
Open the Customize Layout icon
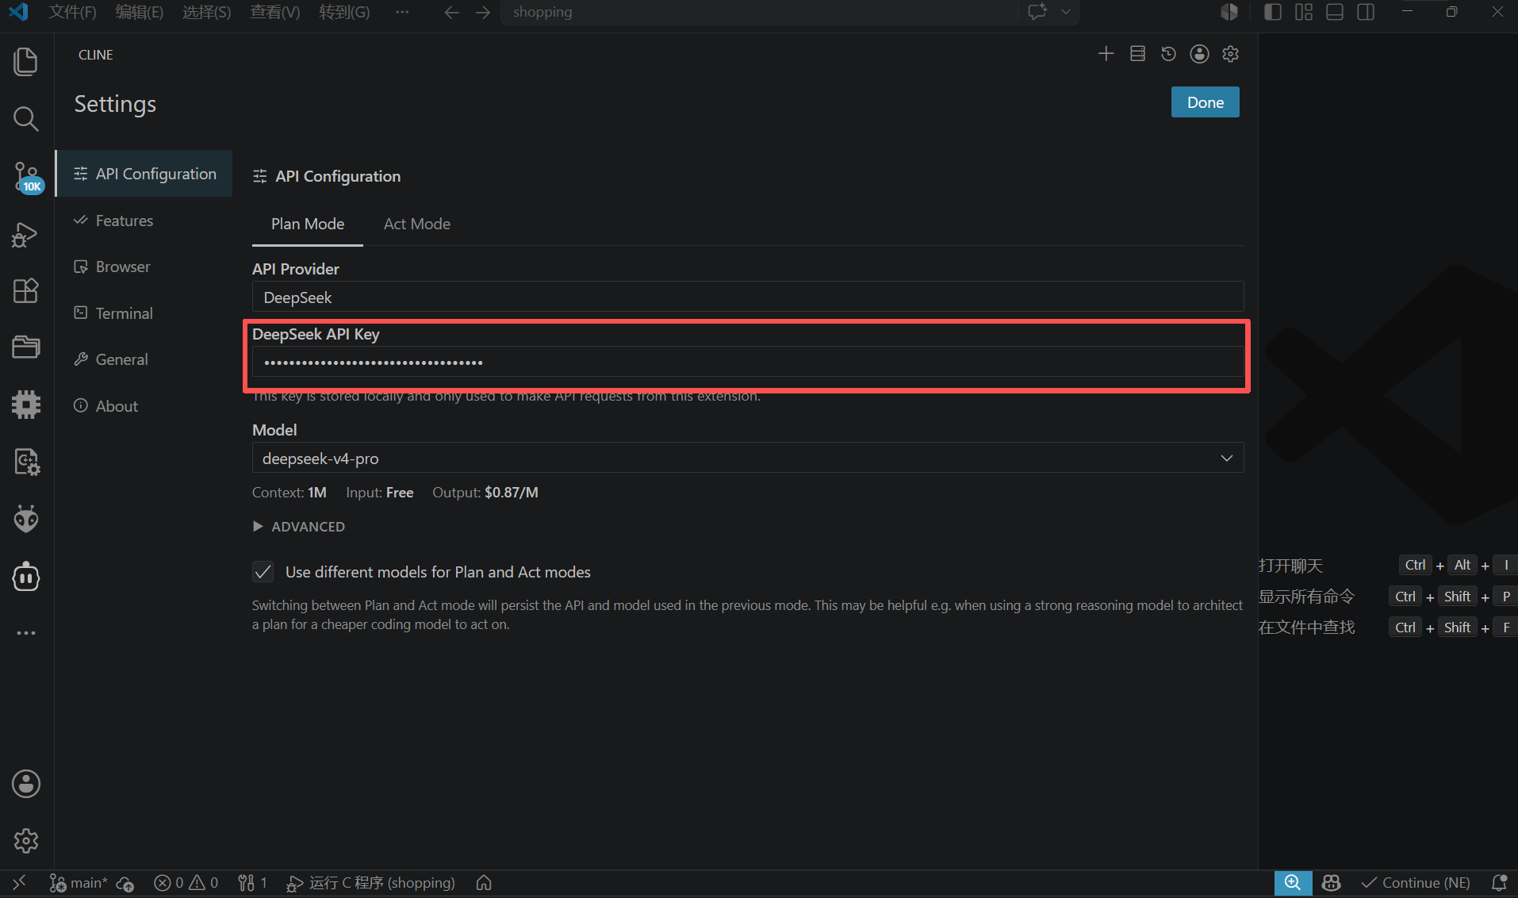click(x=1304, y=12)
